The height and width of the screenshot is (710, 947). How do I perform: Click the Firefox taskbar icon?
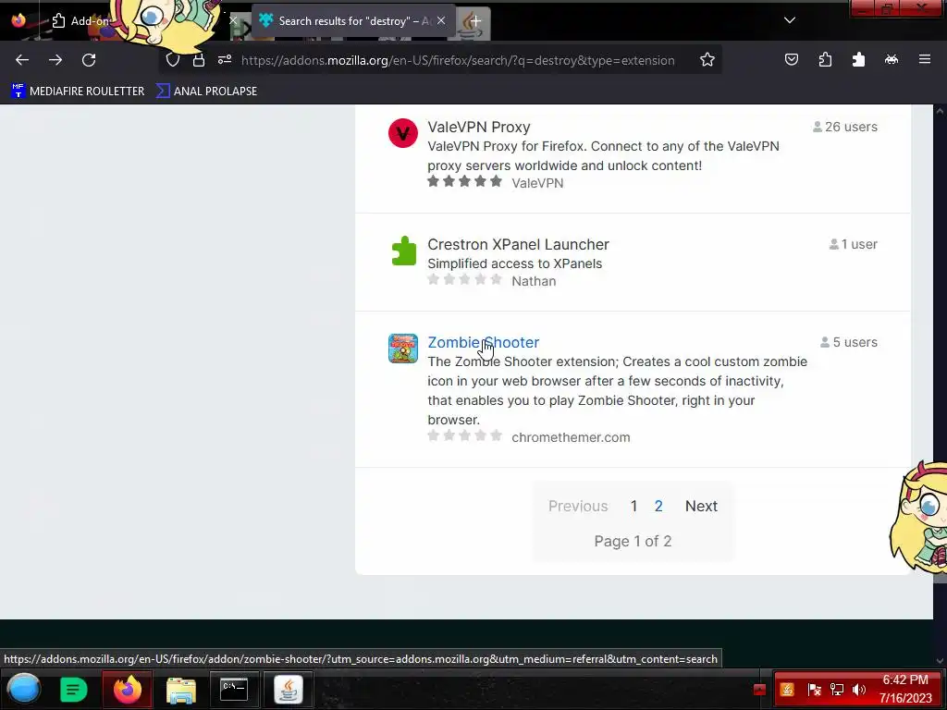tap(128, 690)
